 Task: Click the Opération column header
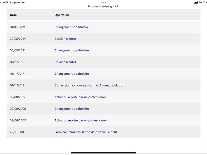point(62,15)
